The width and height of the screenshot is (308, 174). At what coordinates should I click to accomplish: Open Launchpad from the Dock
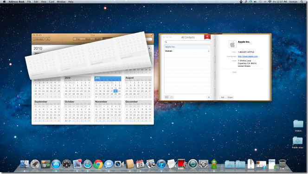[35, 164]
